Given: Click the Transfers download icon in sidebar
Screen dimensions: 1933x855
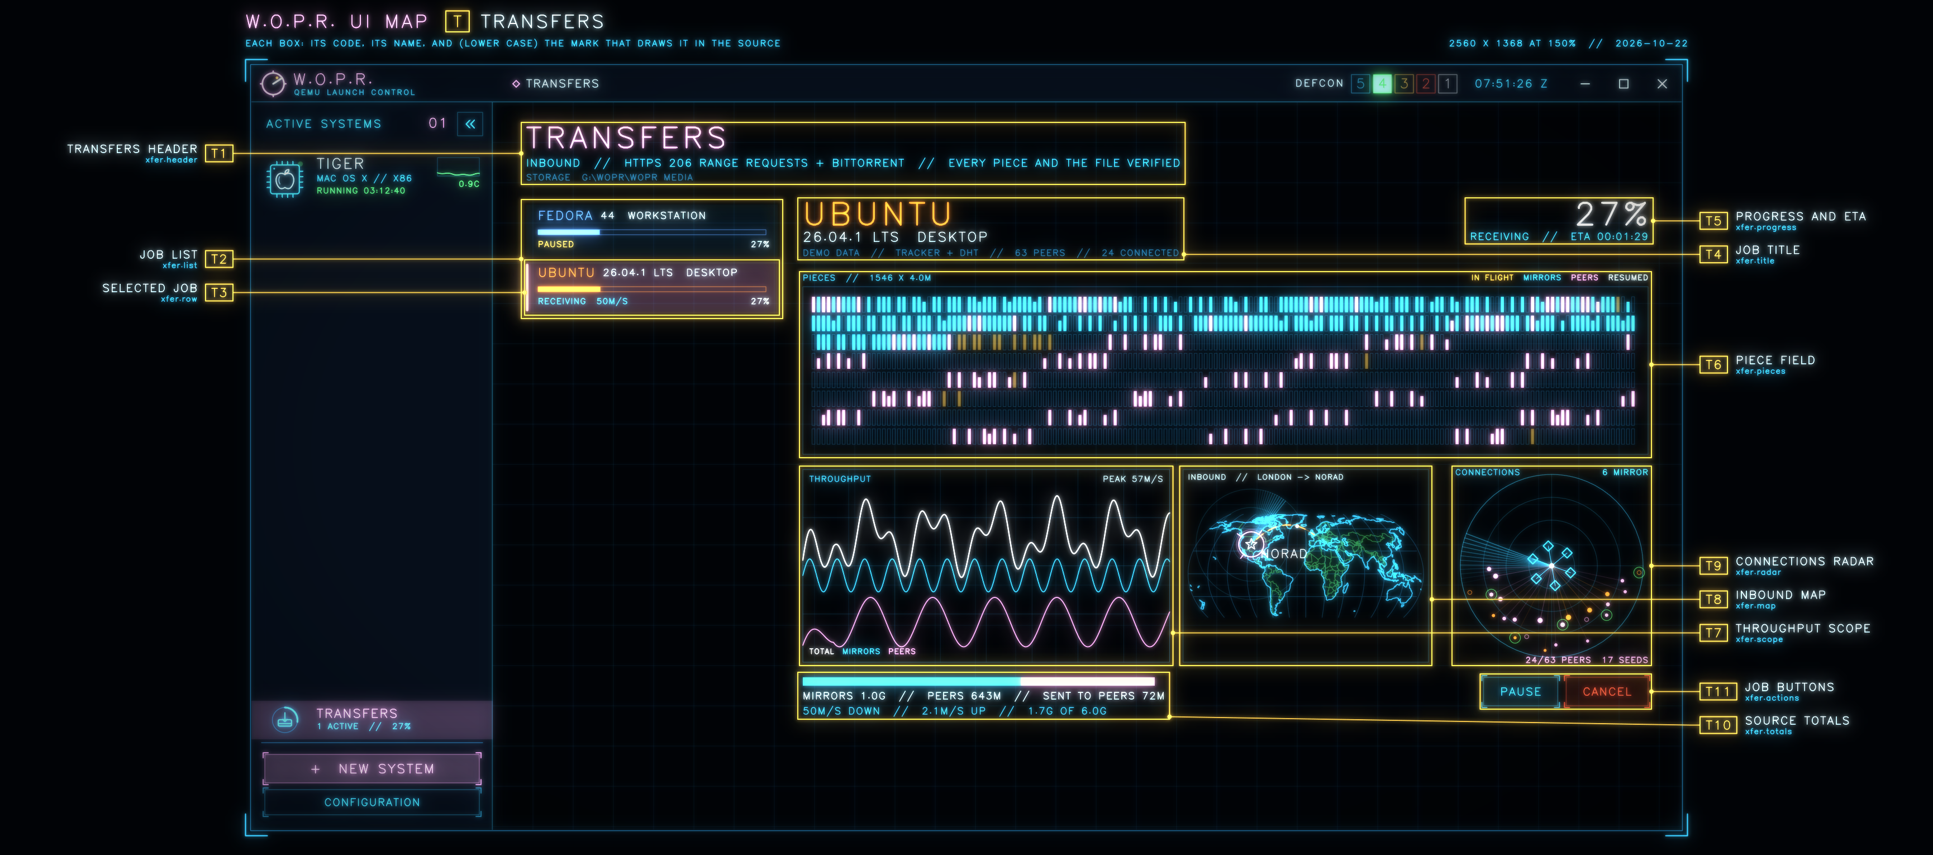Looking at the screenshot, I should pyautogui.click(x=284, y=719).
